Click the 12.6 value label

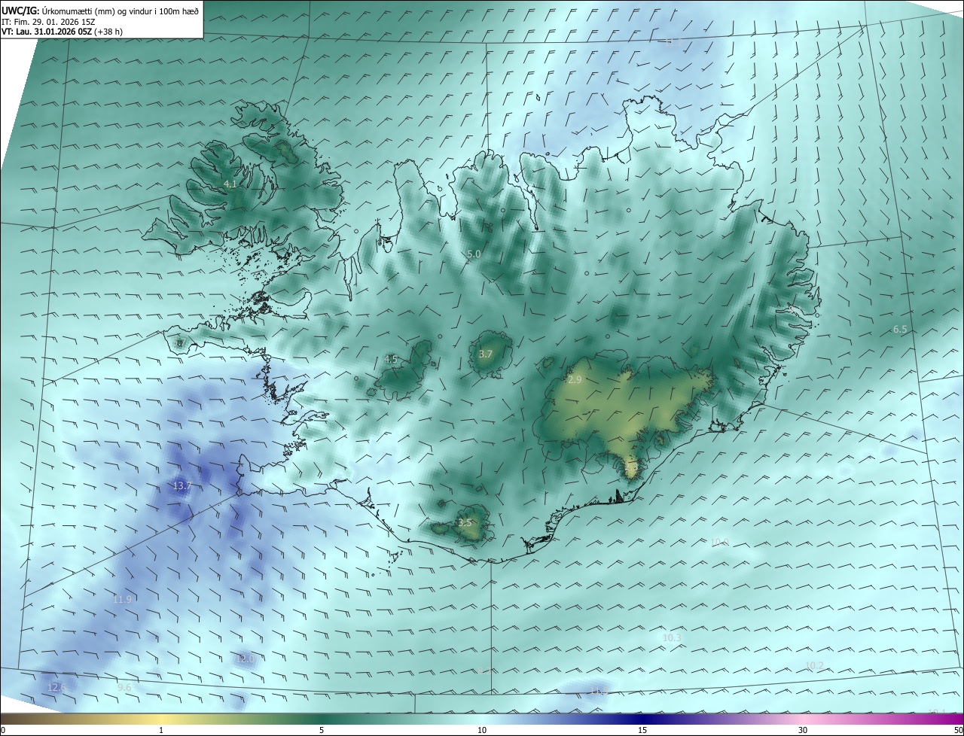click(56, 688)
